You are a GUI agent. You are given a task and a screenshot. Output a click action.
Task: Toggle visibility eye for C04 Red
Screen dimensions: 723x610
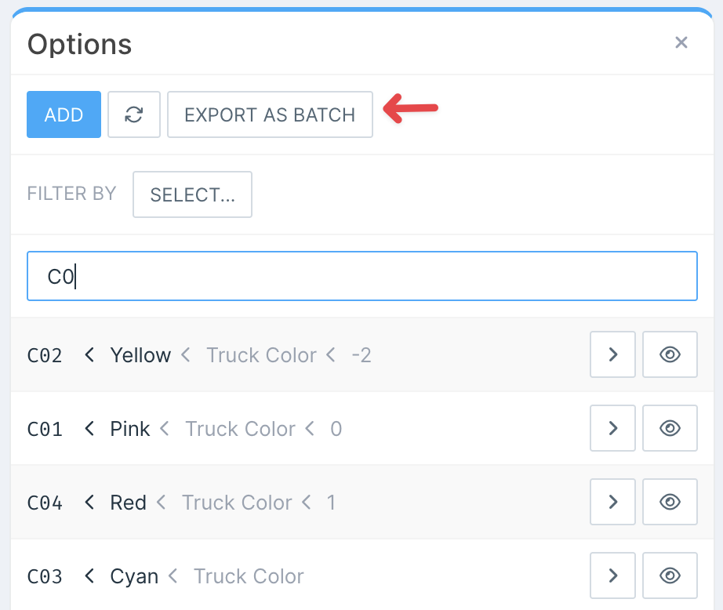(x=669, y=503)
